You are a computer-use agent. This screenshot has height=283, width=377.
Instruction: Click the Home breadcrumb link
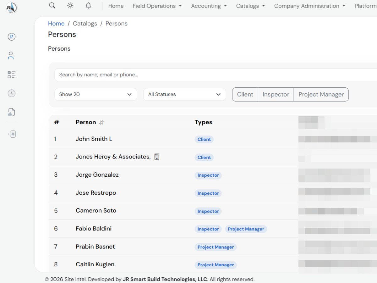pos(56,24)
